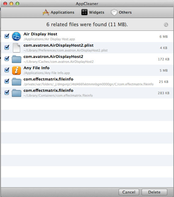Switch to the Applications tab
The height and width of the screenshot is (197, 174).
tap(58, 12)
